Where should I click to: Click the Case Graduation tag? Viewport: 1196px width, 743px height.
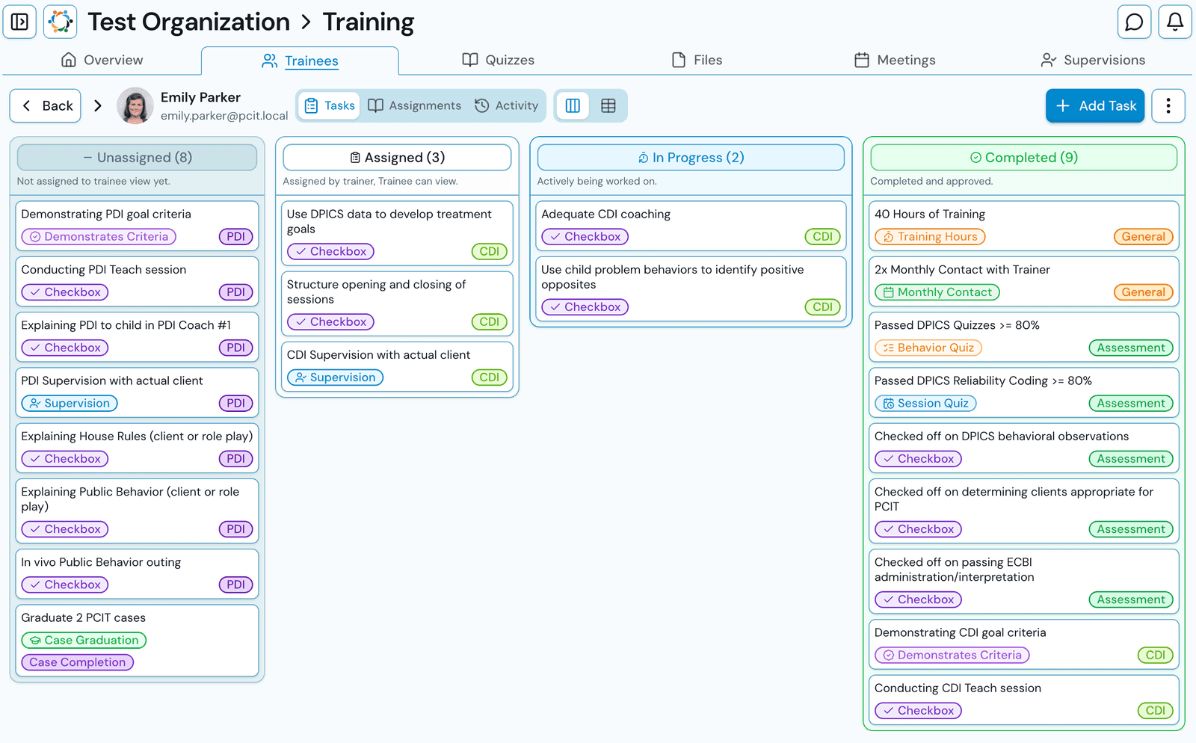(84, 641)
